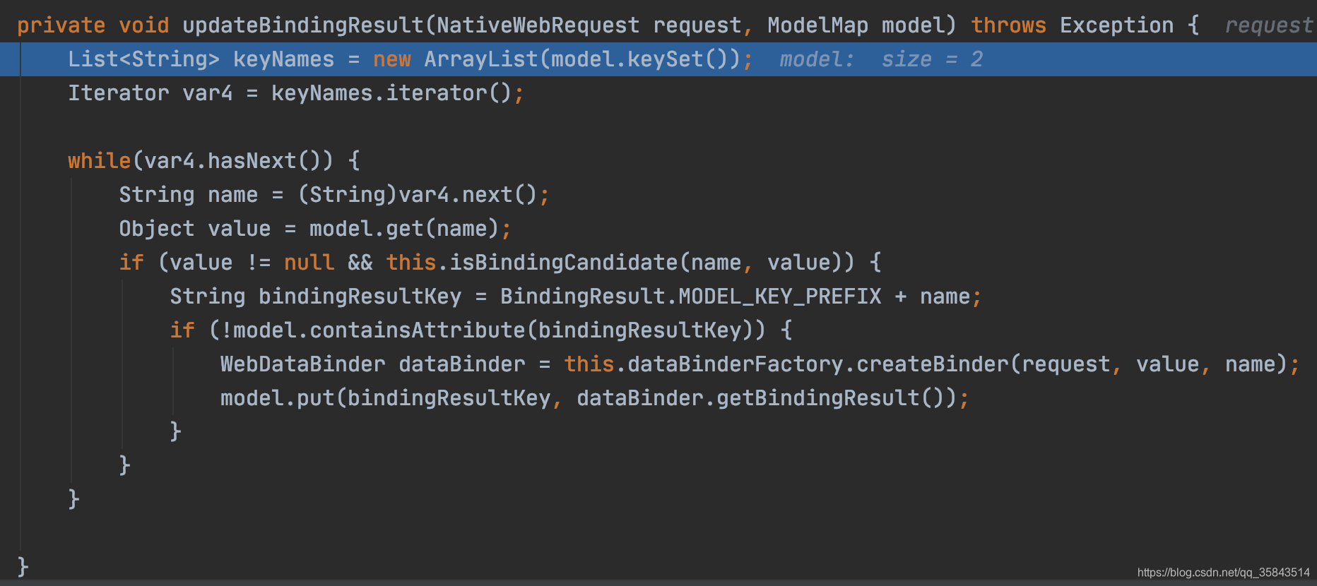Click the ModelMap parameter type

[818, 25]
